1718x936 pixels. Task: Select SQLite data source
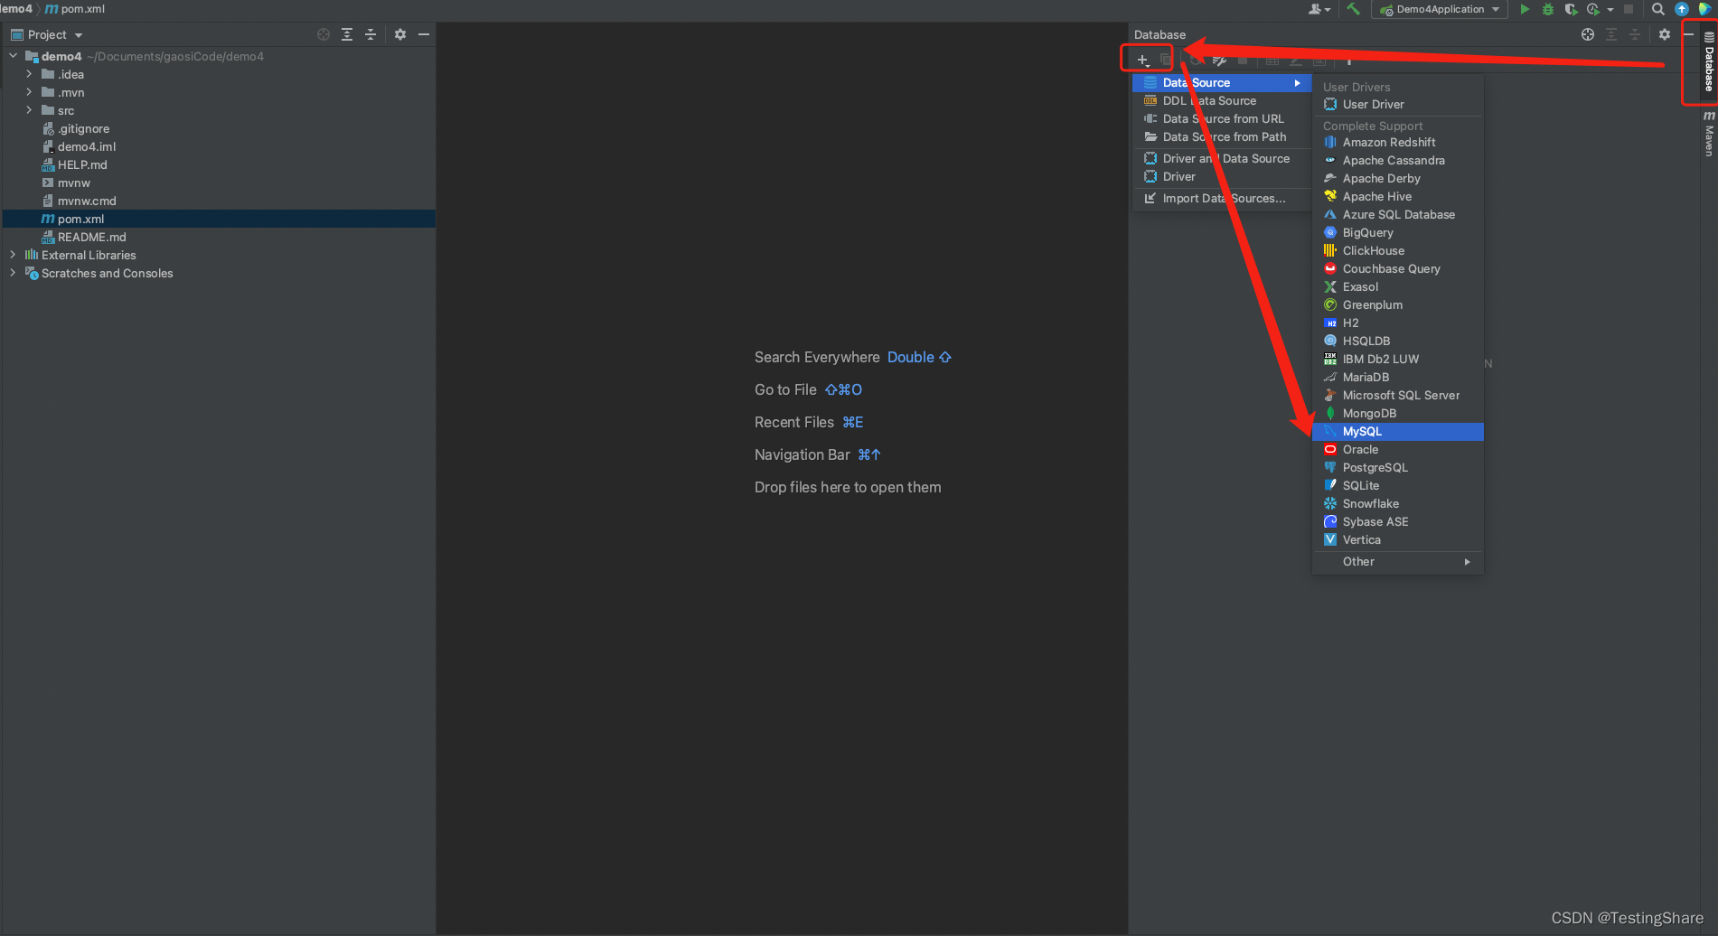pyautogui.click(x=1398, y=486)
